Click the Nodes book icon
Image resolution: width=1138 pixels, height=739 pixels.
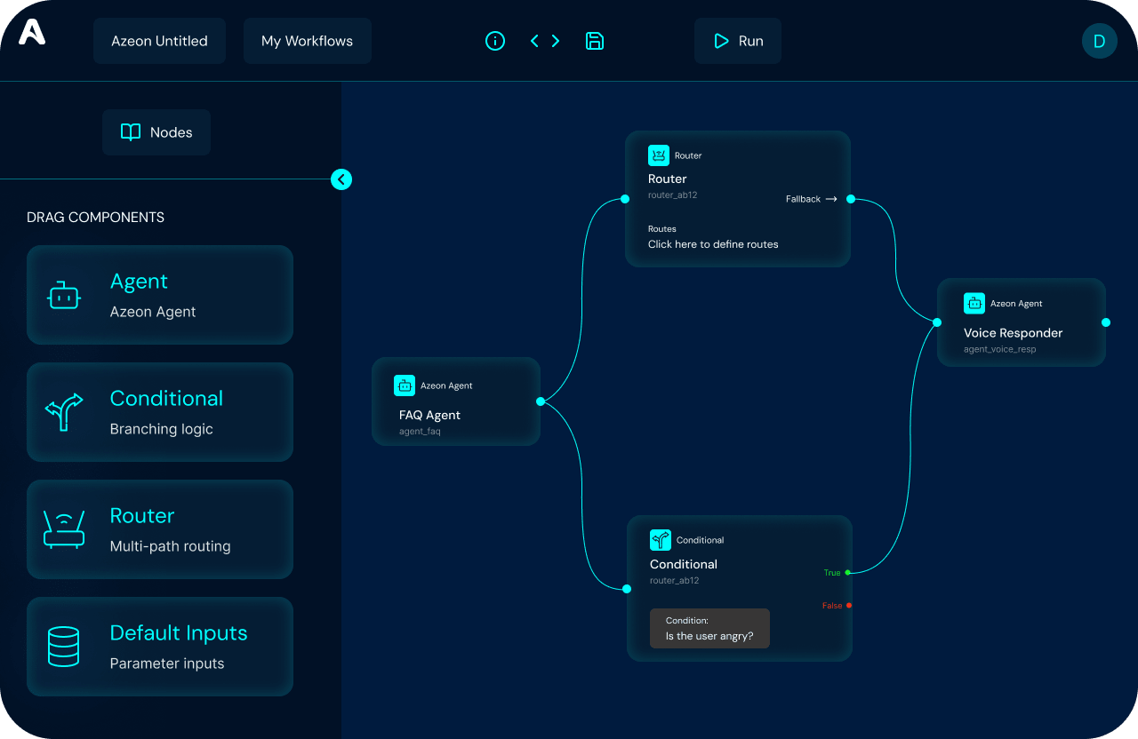(x=131, y=131)
